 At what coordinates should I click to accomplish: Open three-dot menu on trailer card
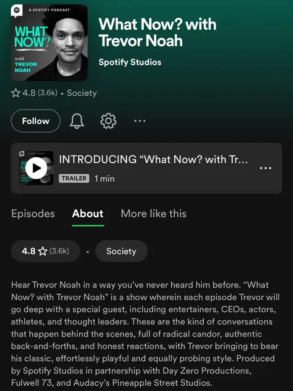pos(266,168)
